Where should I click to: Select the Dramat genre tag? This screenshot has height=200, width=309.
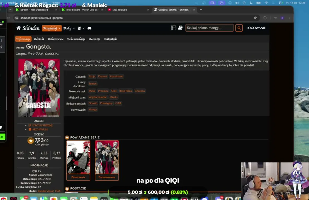[x=103, y=76]
